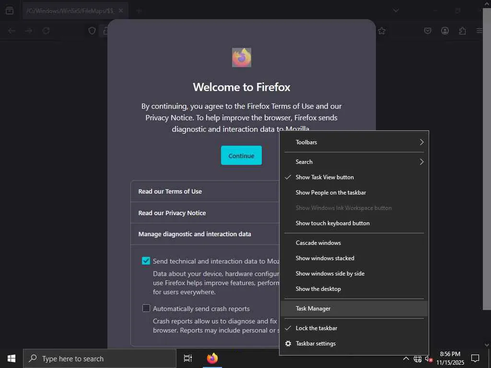491x368 pixels.
Task: Enable Show touch keyboard button
Action: tap(354, 223)
